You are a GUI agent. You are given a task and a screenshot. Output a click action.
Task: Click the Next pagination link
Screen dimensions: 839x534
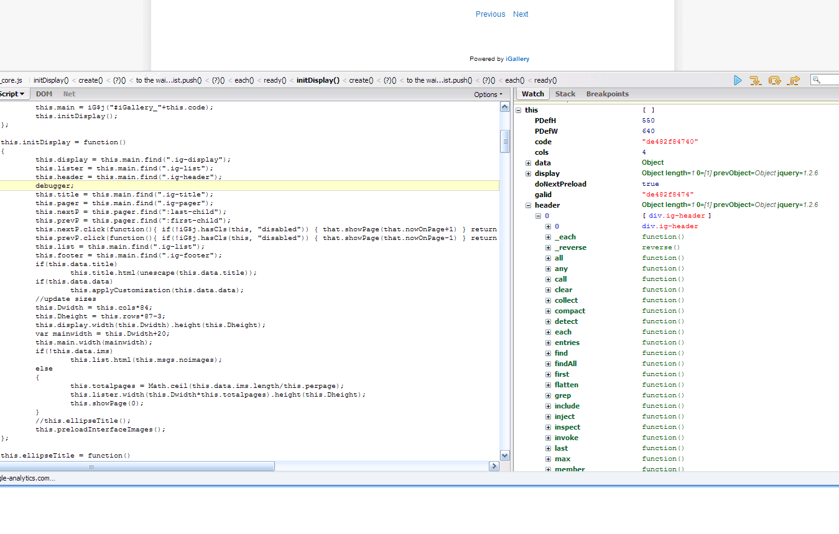point(521,14)
